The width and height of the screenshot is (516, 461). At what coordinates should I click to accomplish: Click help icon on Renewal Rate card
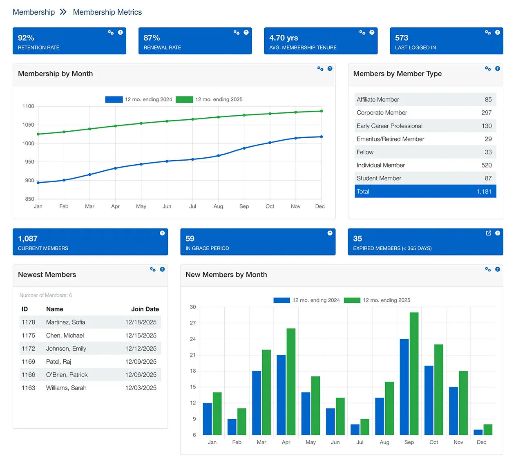coord(246,32)
